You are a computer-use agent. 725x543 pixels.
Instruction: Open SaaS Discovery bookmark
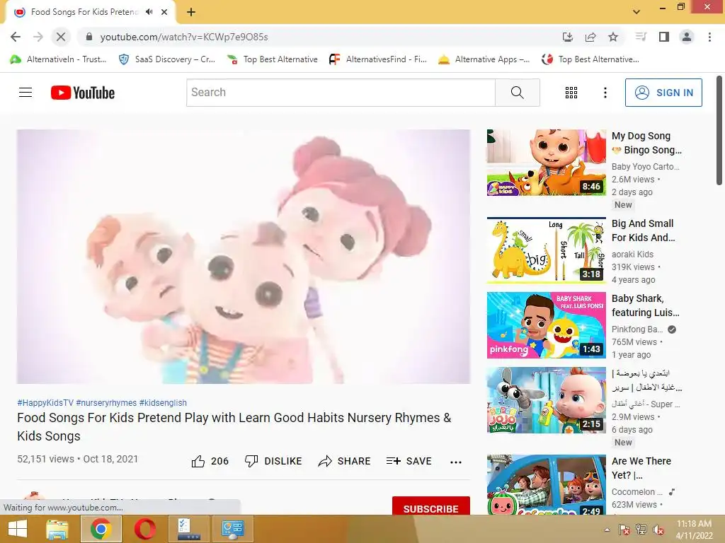coord(167,59)
